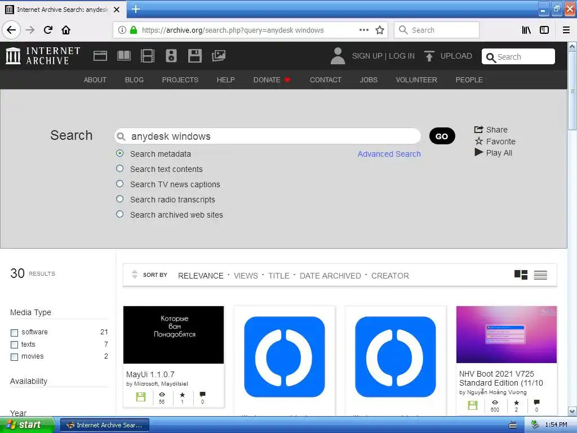The width and height of the screenshot is (577, 433).
Task: Open the DONATE menu item
Action: tap(272, 80)
